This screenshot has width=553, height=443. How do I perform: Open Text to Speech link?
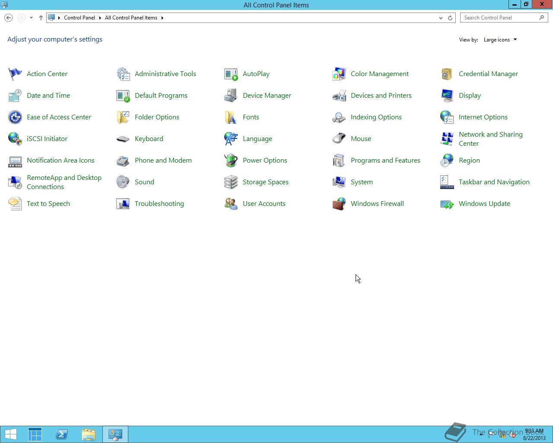[x=48, y=204]
